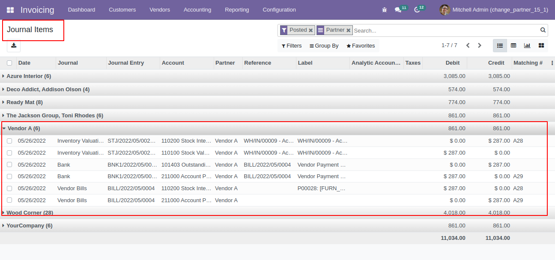Viewport: 555px width, 260px height.
Task: Click the group icon on Partner facet
Action: tap(320, 30)
